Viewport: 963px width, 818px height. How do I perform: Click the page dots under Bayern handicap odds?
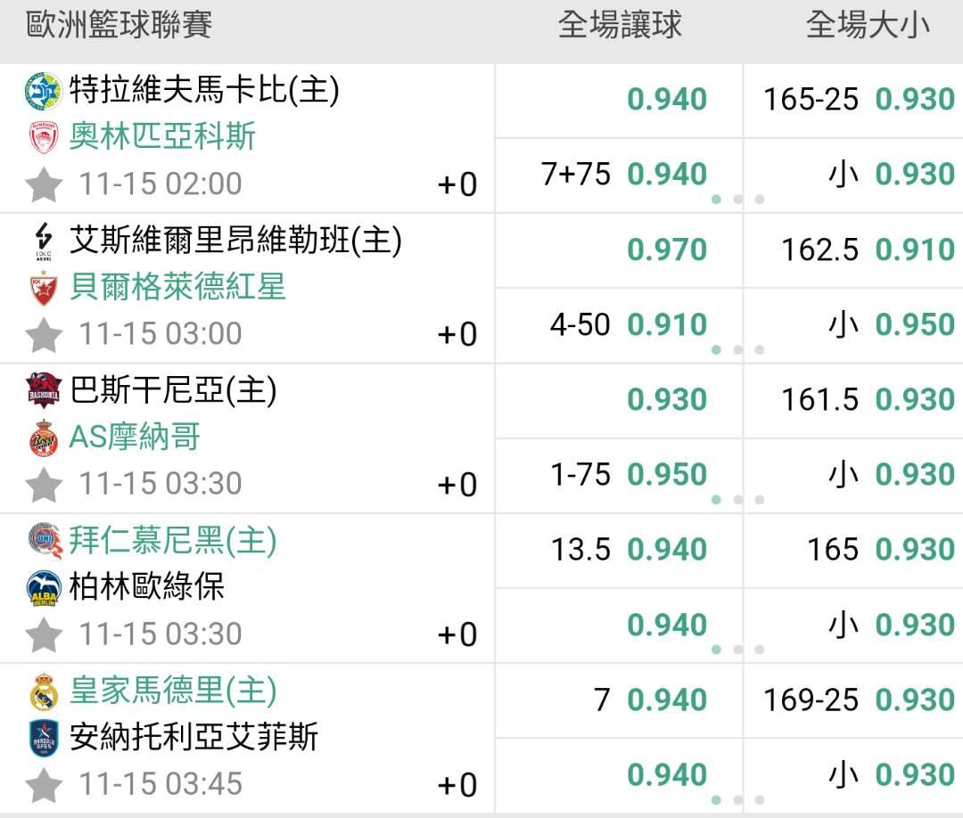[737, 650]
